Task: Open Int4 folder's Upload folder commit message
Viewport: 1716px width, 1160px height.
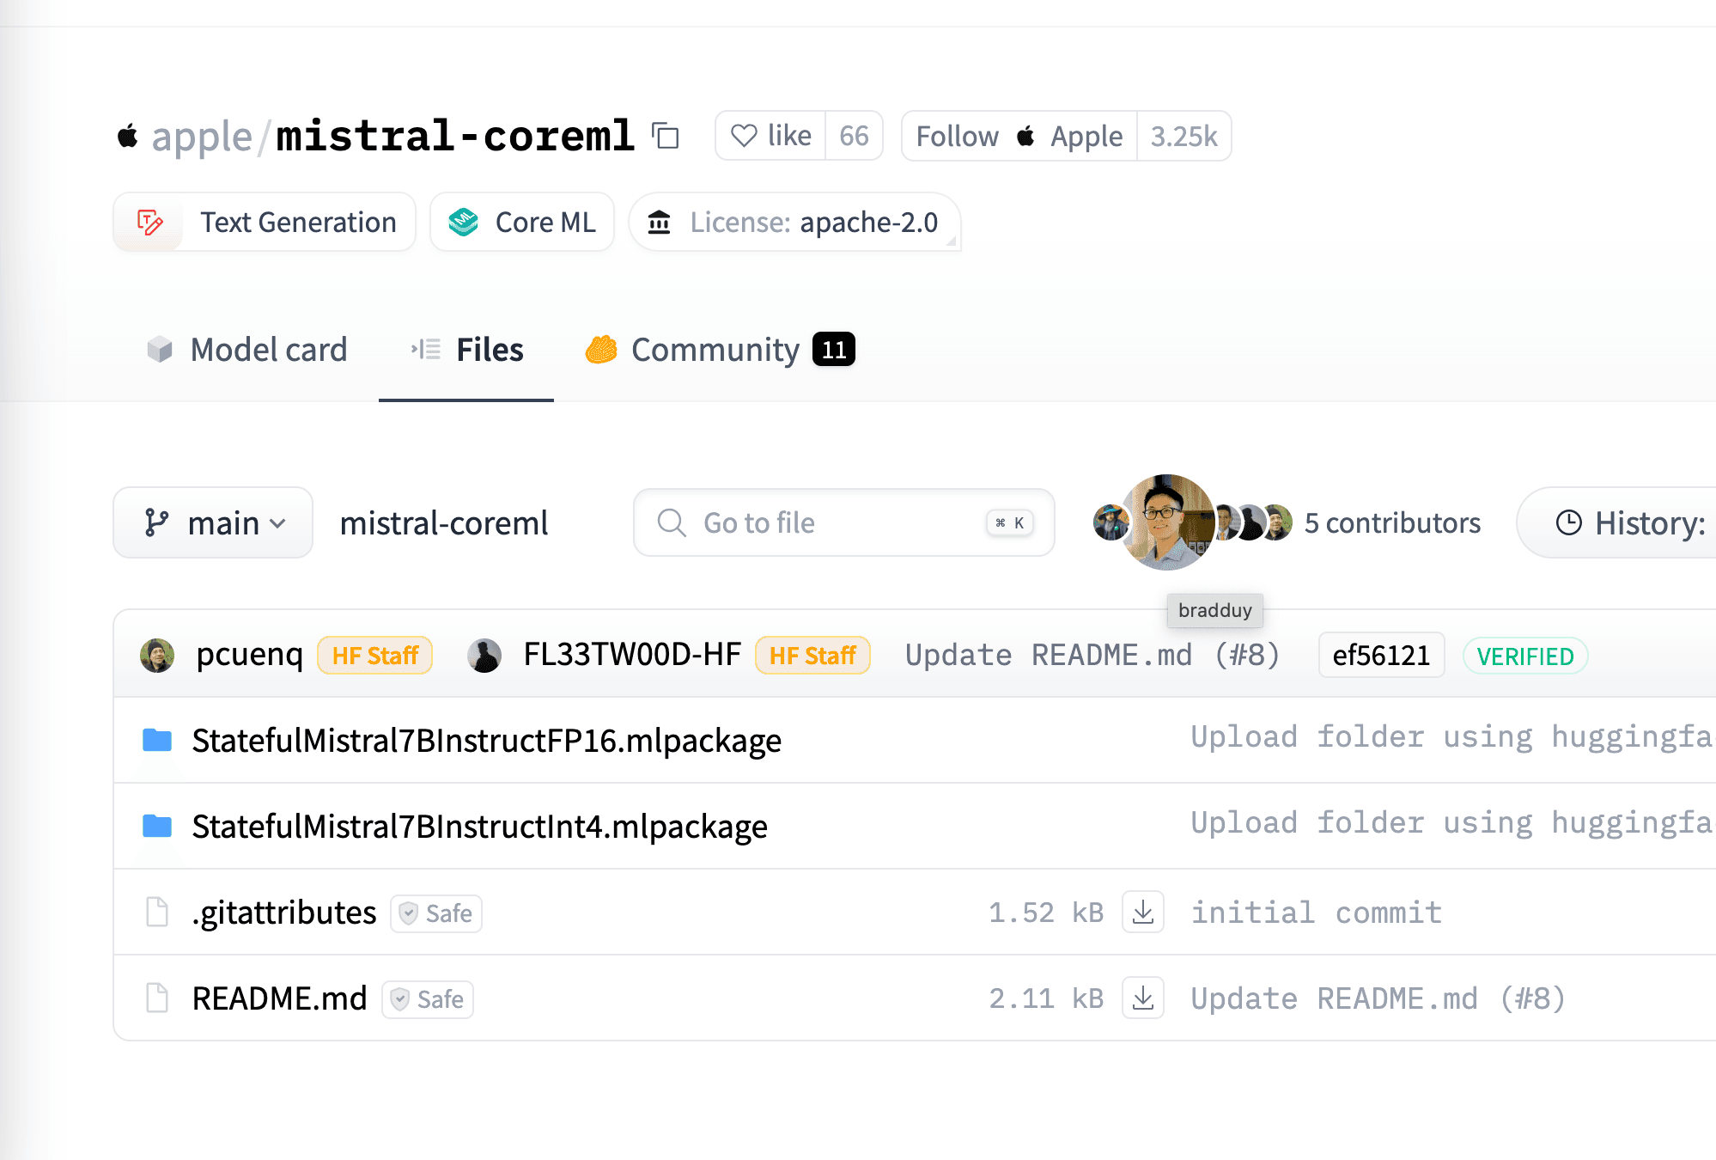Action: click(1452, 822)
